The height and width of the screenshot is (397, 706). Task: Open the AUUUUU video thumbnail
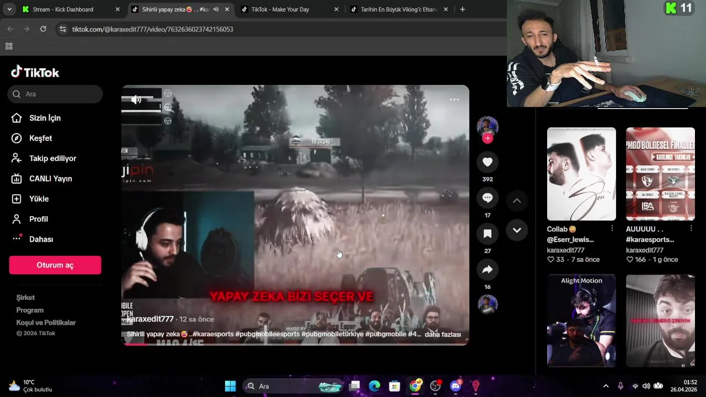click(x=660, y=174)
